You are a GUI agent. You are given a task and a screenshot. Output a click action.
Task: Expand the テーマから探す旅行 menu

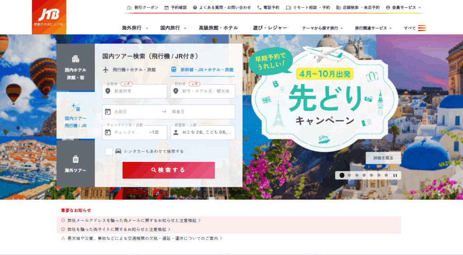(x=322, y=28)
